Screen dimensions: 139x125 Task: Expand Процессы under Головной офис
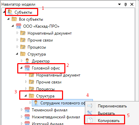point(26,88)
